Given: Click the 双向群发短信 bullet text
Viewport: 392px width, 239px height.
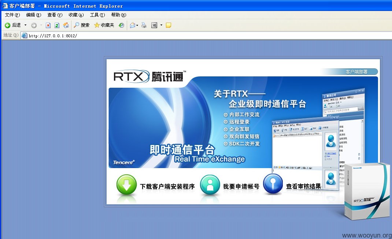Looking at the screenshot, I should (244, 136).
